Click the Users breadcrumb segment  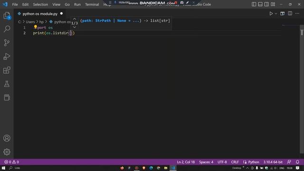(30, 22)
